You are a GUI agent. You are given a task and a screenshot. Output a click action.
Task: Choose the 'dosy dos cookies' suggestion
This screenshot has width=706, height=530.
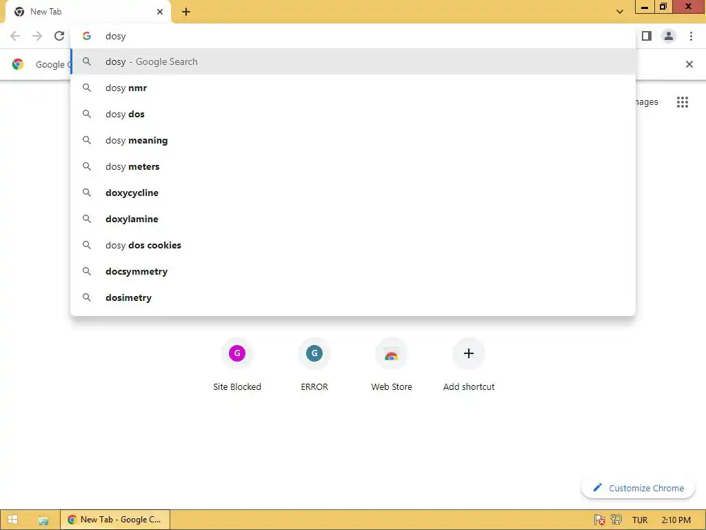[353, 245]
